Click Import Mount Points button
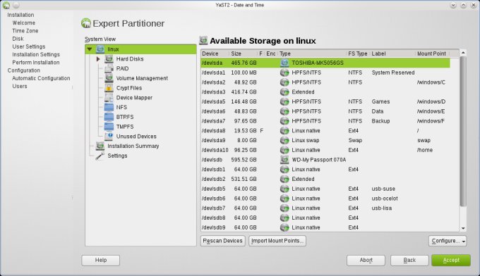480x276 pixels. [x=277, y=241]
